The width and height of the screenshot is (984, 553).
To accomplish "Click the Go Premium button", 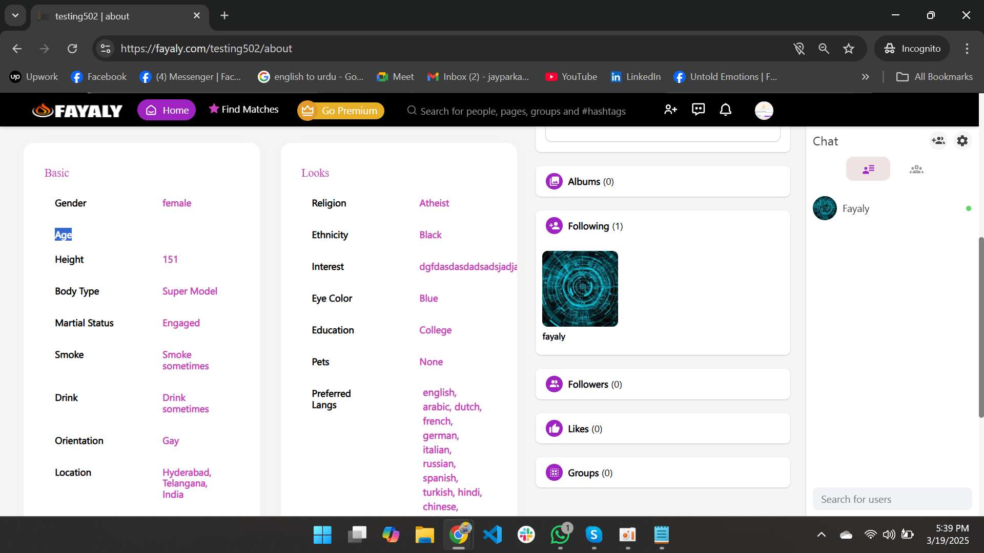I will click(x=340, y=111).
